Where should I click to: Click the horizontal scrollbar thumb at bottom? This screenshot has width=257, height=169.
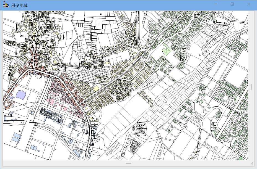(x=128, y=163)
